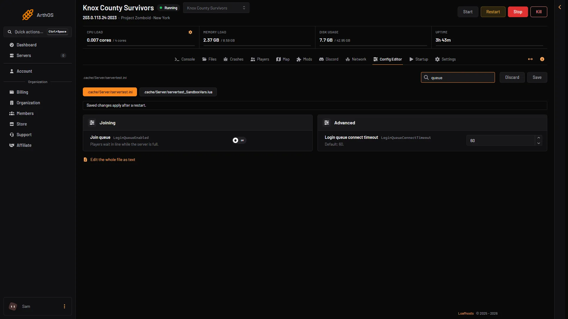This screenshot has height=319, width=568.
Task: Click the ArthOS wheat logo icon
Action: point(28,15)
